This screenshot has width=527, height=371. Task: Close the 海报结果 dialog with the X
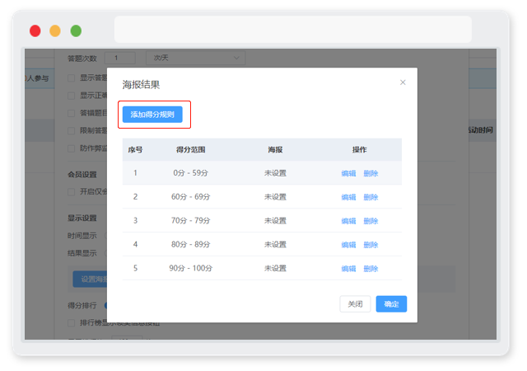403,82
